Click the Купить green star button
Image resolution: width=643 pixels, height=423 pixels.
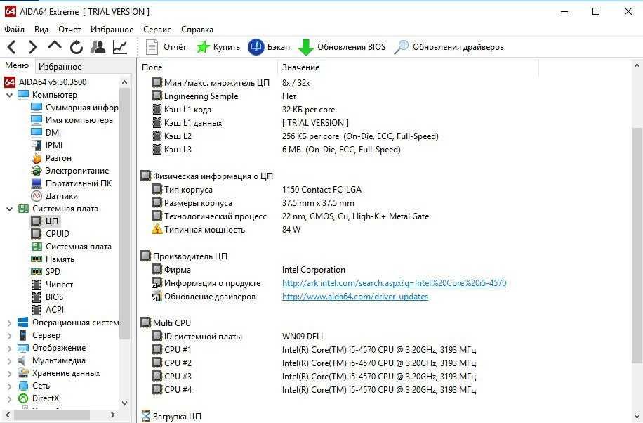(218, 47)
